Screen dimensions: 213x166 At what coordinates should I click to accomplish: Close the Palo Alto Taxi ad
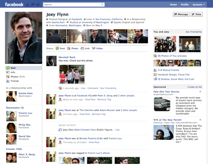(x=200, y=91)
